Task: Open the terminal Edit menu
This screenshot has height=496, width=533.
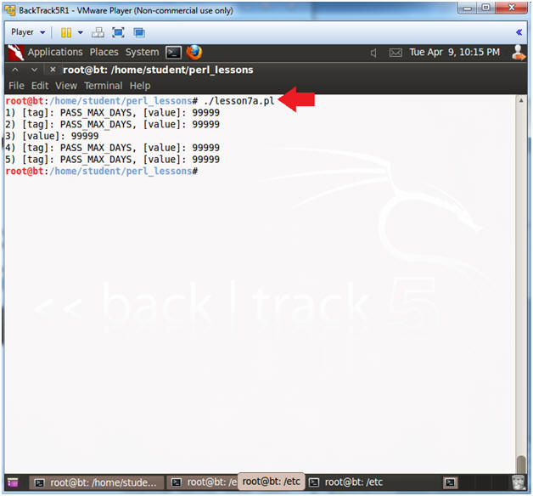Action: coord(40,86)
